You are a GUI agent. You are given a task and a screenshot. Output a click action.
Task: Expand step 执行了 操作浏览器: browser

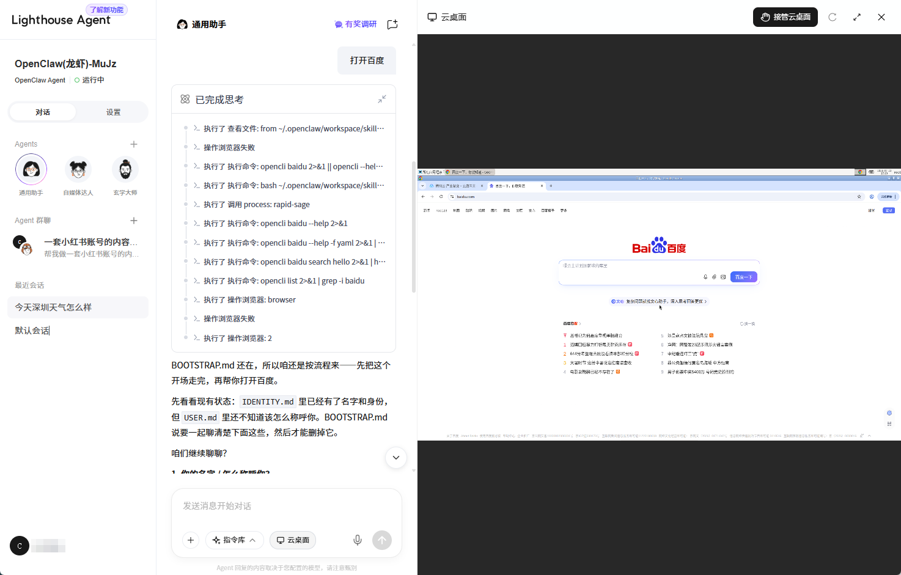[x=249, y=300]
